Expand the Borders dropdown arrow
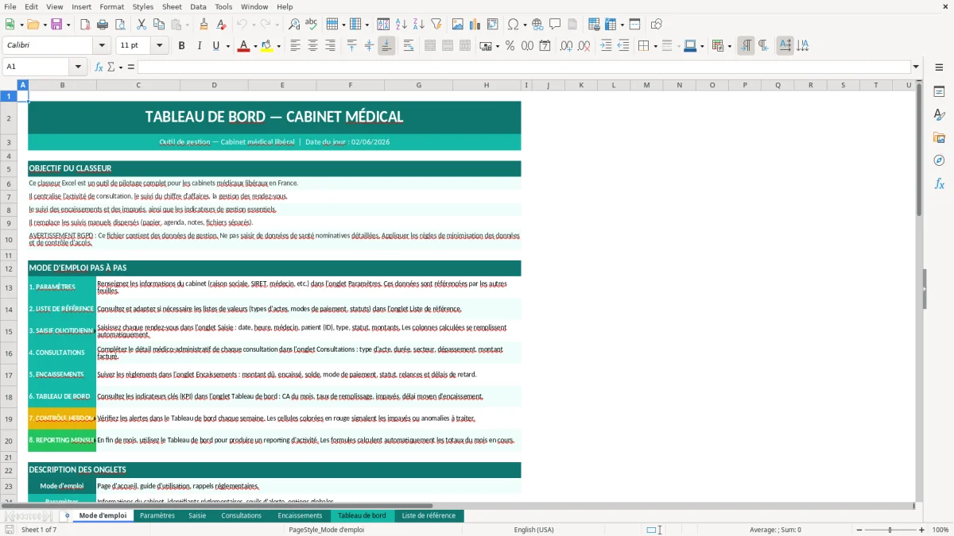Screen dimensions: 954x536 [x=654, y=46]
